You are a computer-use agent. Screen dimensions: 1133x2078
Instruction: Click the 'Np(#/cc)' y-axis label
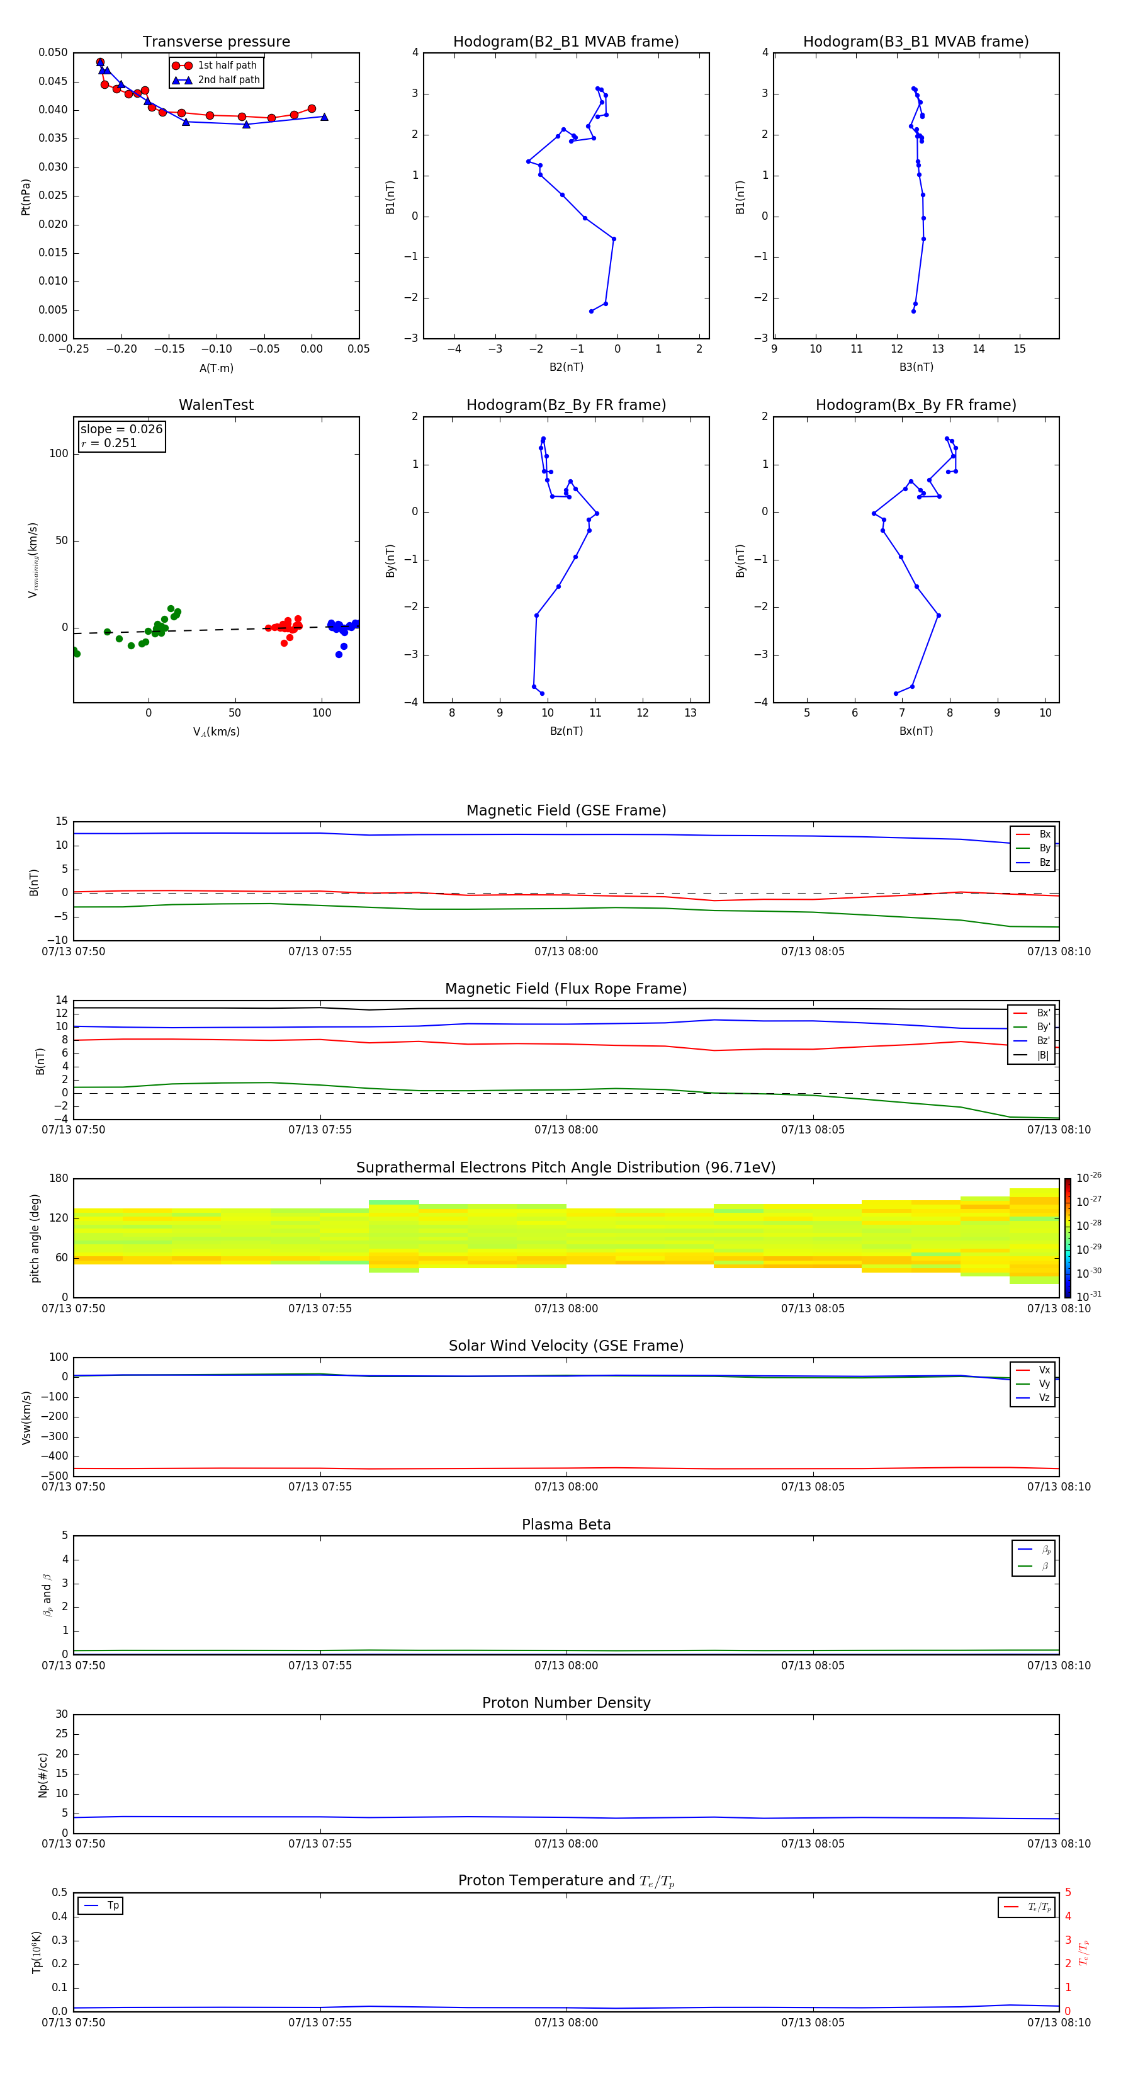pyautogui.click(x=43, y=1774)
